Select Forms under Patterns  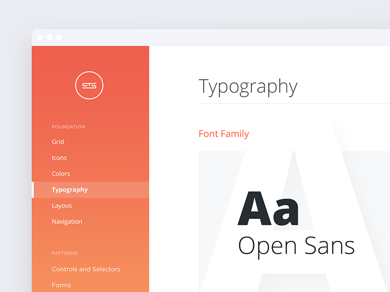click(61, 285)
